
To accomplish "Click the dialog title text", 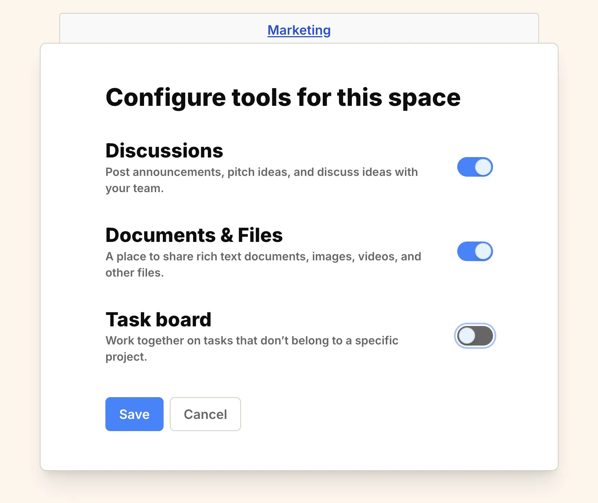I will [x=283, y=97].
